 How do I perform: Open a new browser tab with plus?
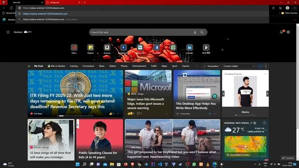point(85,2)
